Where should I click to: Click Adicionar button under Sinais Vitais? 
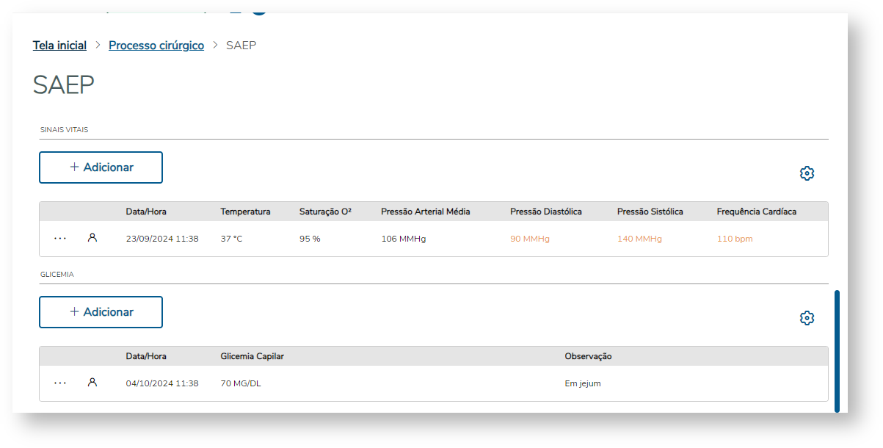pyautogui.click(x=101, y=167)
